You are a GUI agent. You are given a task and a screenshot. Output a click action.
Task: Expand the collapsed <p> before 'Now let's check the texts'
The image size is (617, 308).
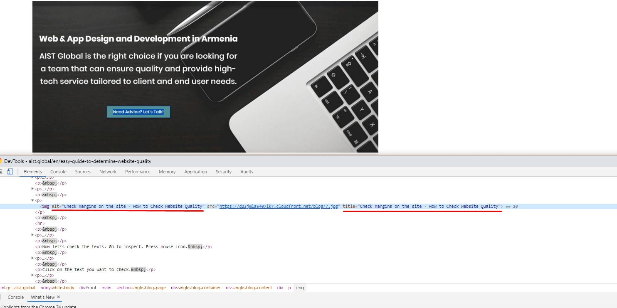[x=33, y=235]
